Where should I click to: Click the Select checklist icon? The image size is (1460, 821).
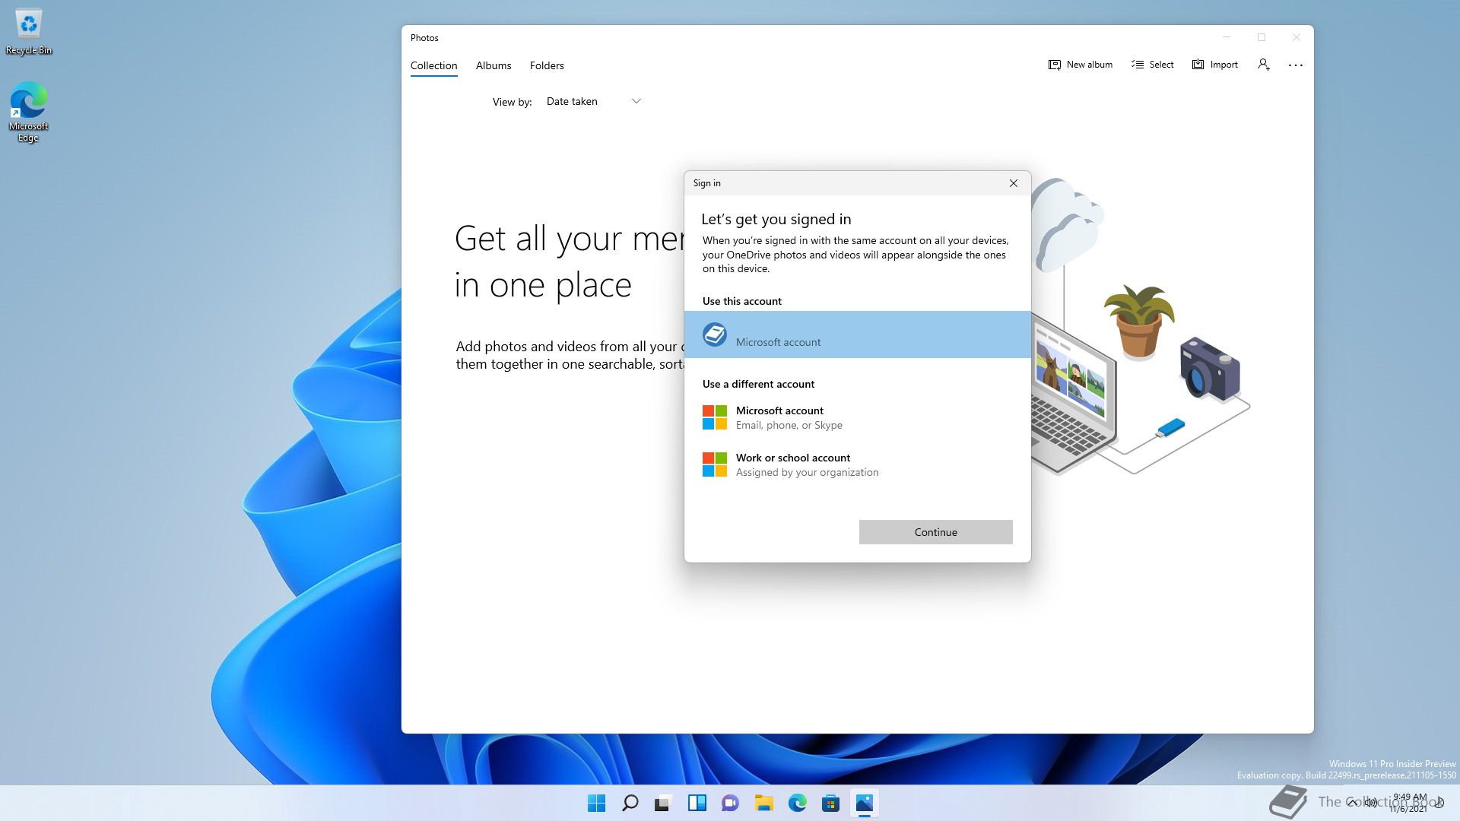[x=1138, y=65]
